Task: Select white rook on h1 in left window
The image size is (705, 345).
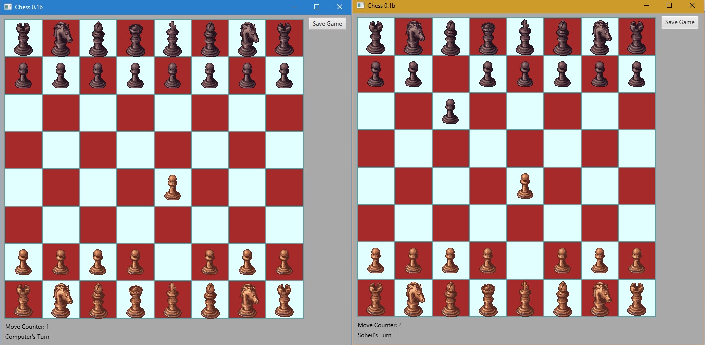Action: 284,300
